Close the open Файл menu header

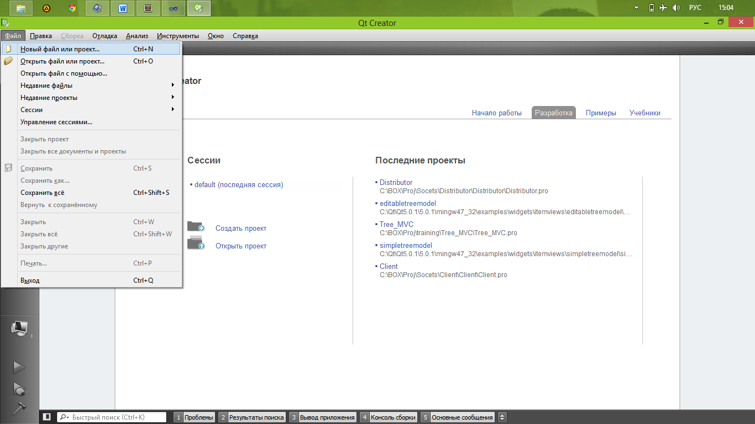[x=13, y=36]
